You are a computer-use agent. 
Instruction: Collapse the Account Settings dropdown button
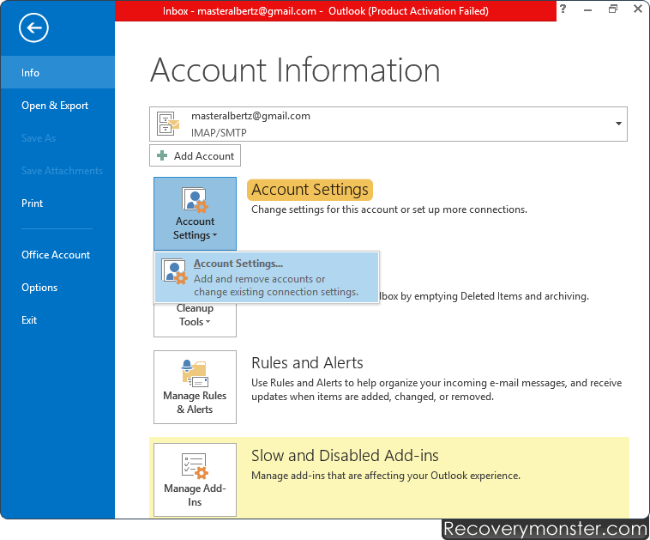[195, 214]
